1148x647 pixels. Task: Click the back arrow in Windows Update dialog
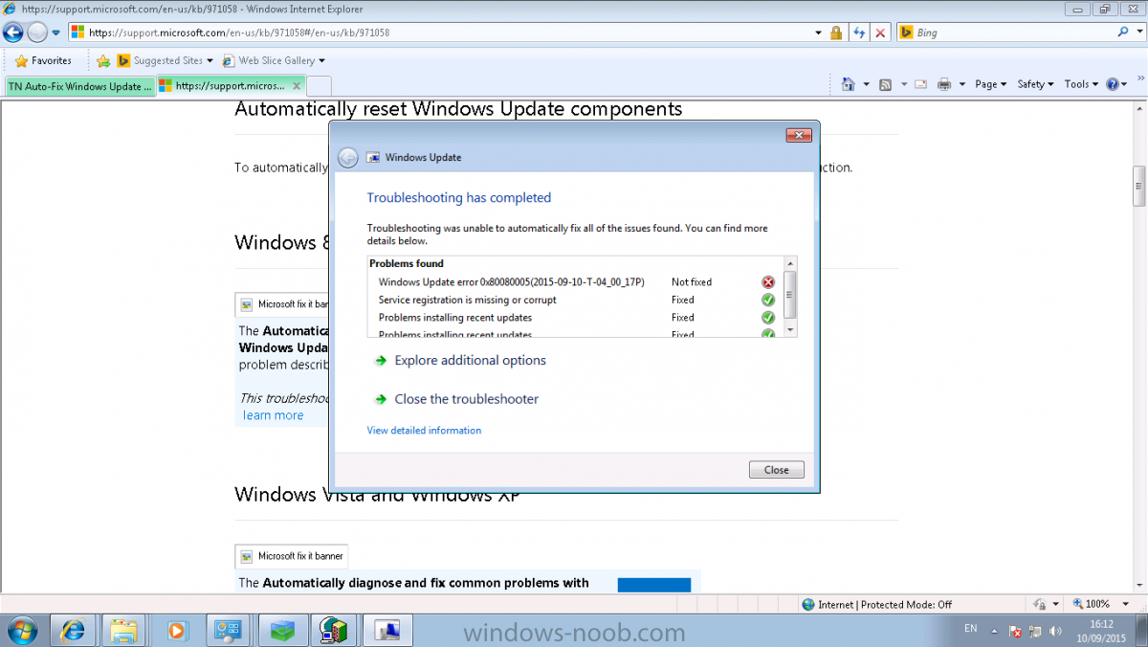point(348,157)
